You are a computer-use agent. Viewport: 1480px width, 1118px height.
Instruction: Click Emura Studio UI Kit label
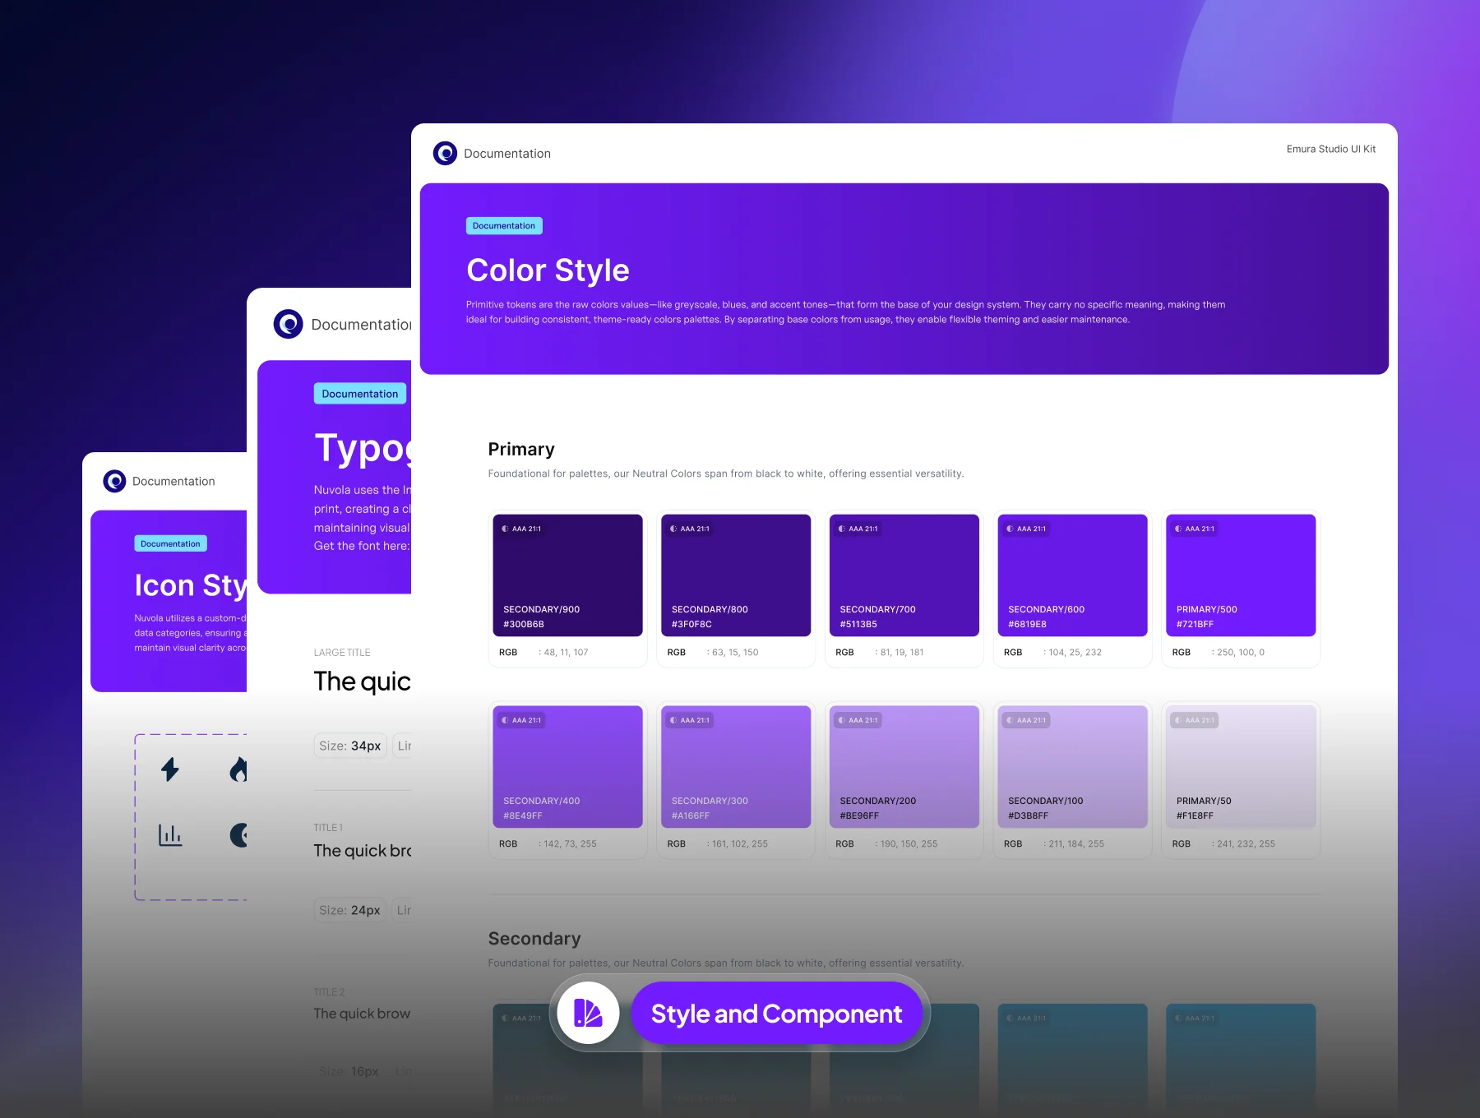point(1331,149)
